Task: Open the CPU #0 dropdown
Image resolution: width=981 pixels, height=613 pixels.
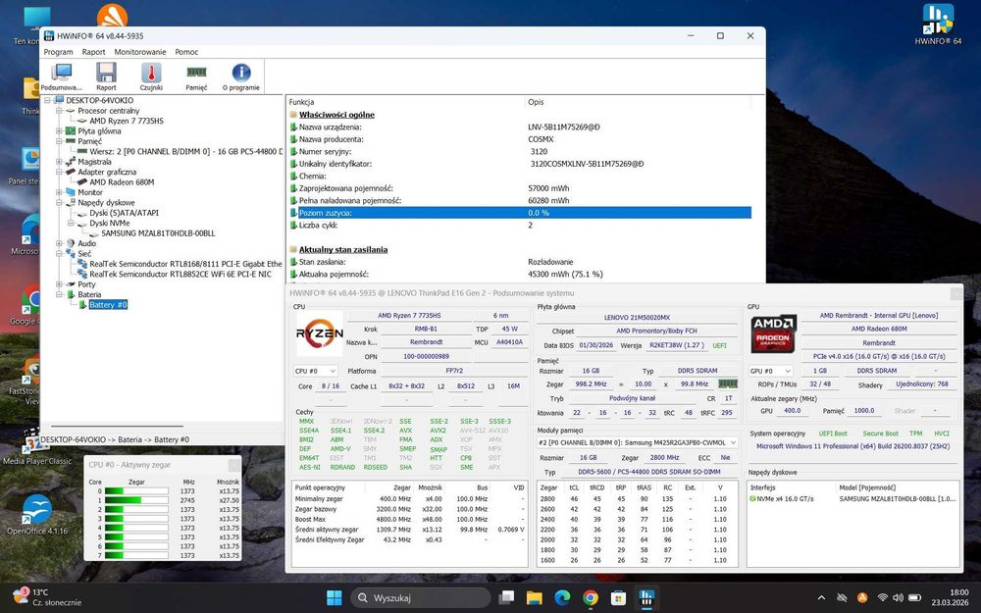Action: (x=315, y=371)
